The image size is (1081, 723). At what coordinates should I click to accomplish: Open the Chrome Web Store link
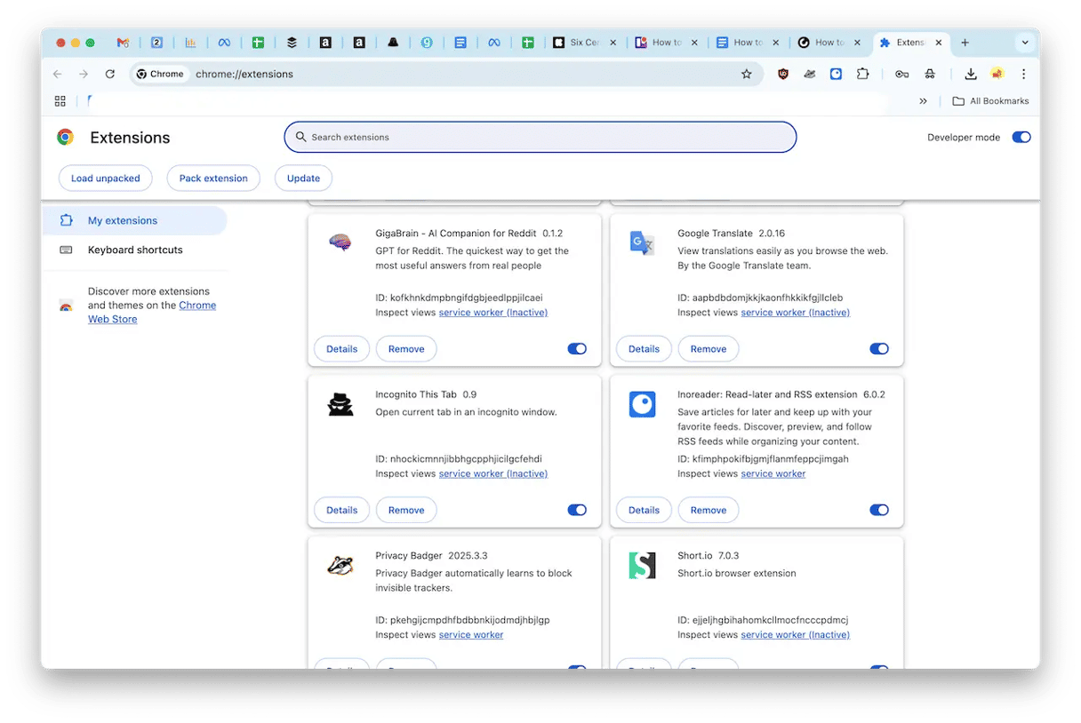coord(196,306)
